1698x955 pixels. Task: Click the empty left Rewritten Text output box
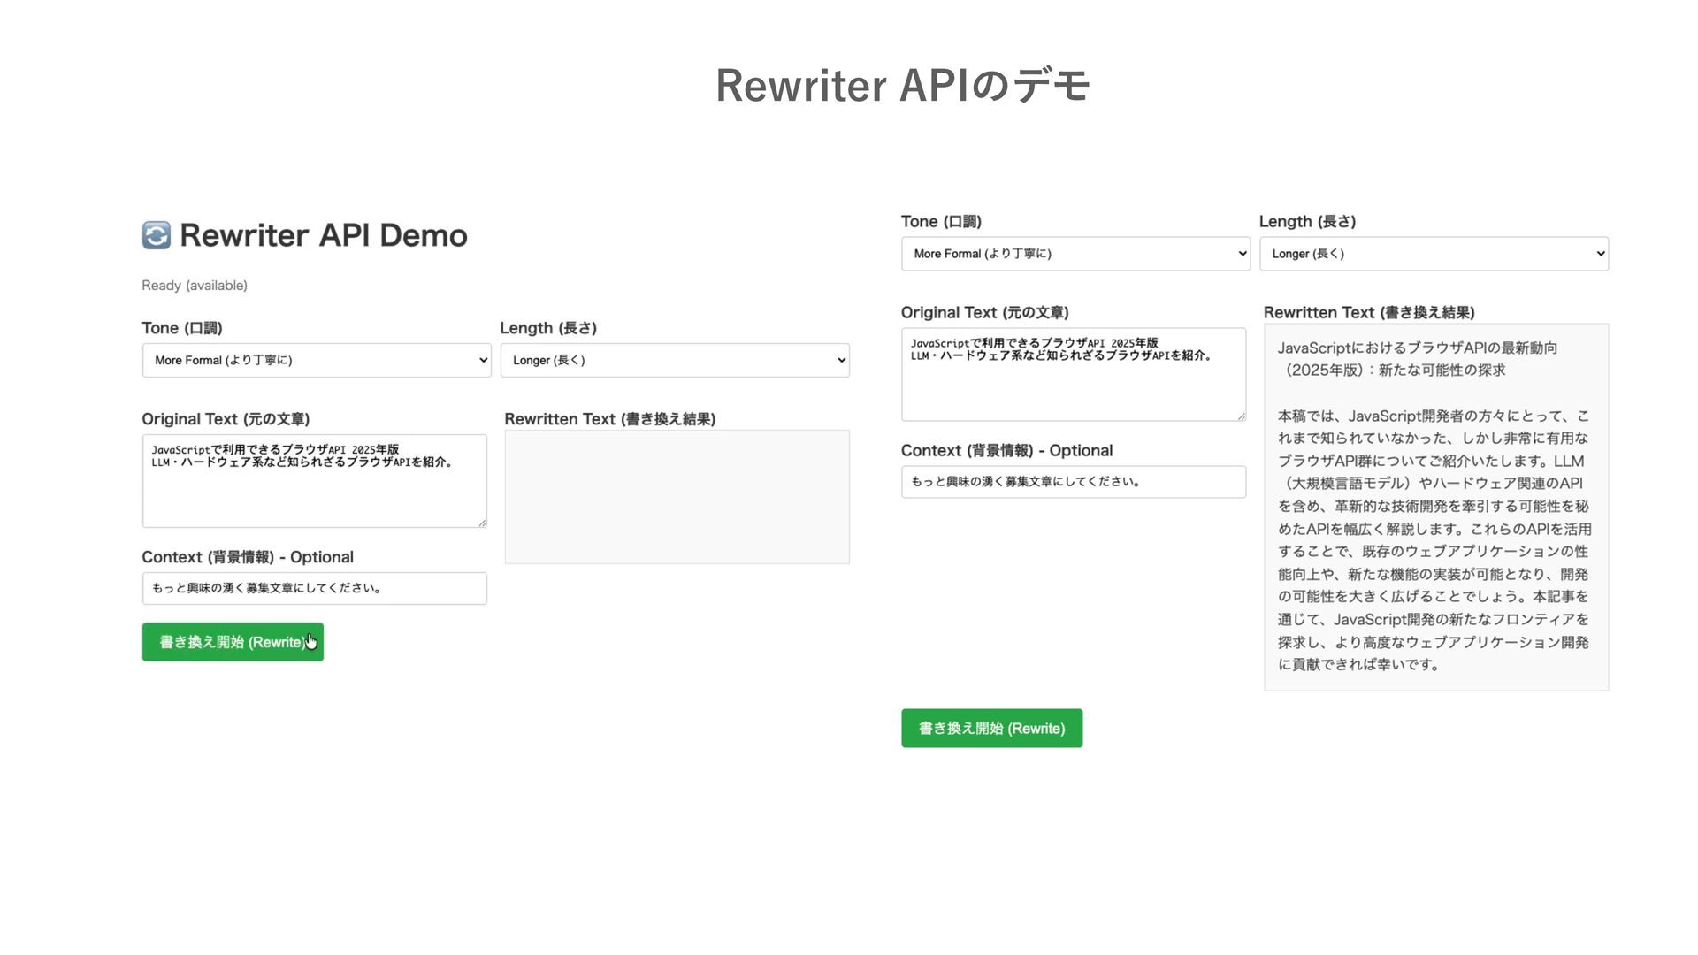tap(677, 497)
